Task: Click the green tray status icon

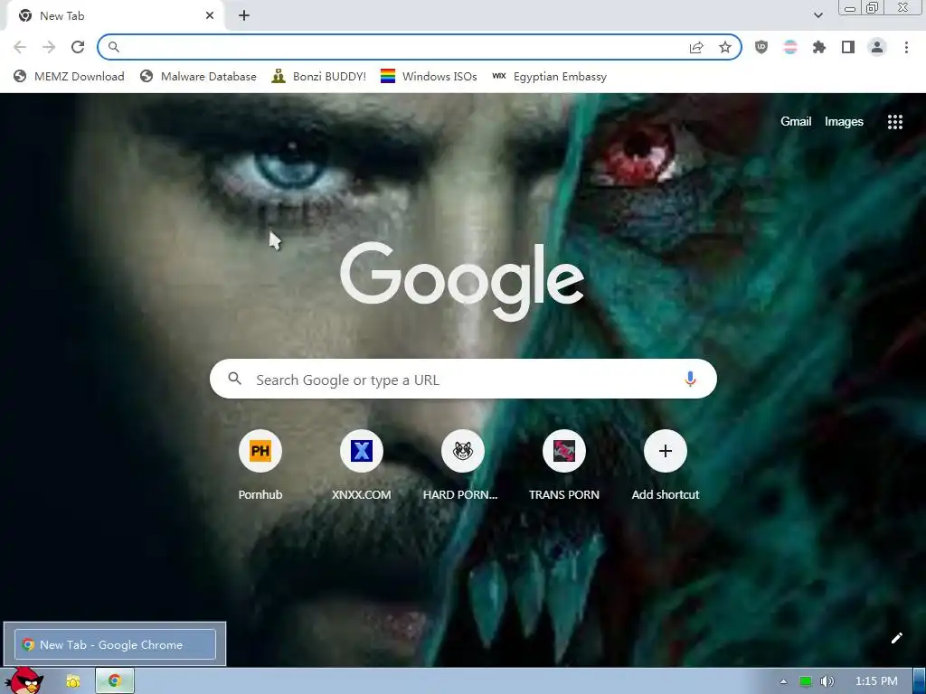Action: click(x=806, y=681)
